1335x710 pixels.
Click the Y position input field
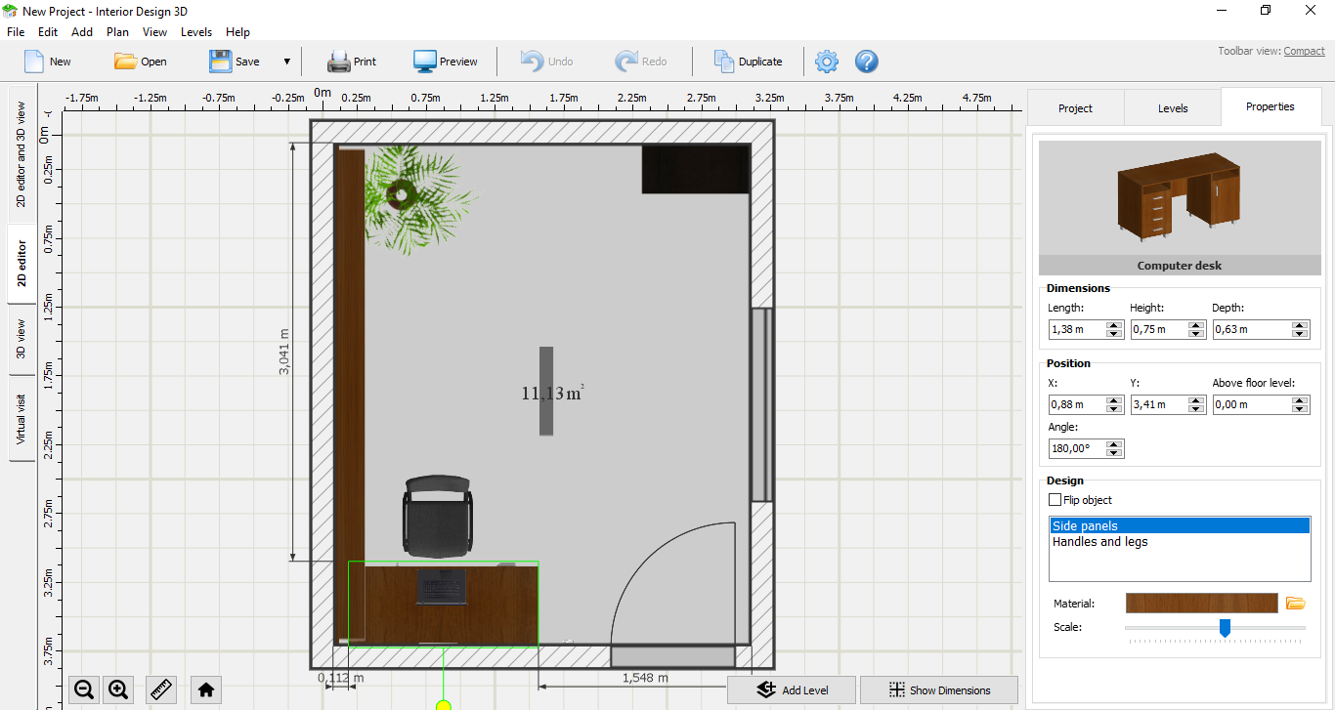(x=1159, y=404)
